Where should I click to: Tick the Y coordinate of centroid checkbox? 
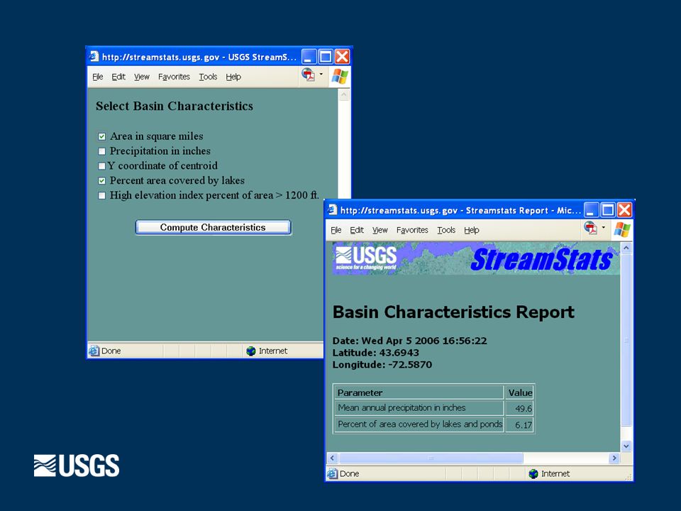coord(101,166)
